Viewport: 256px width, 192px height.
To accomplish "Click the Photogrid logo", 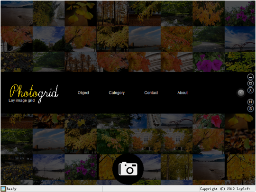I will [x=34, y=93].
